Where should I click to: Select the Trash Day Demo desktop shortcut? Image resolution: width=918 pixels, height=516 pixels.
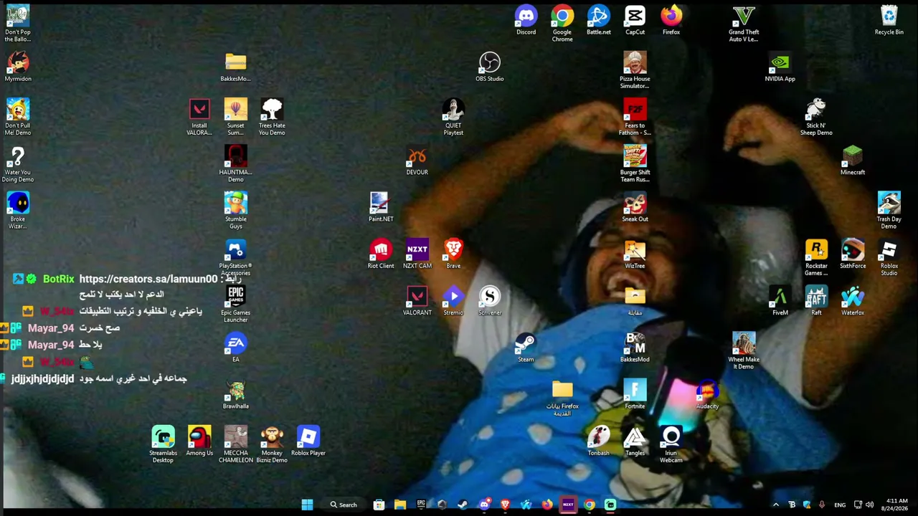pos(889,211)
